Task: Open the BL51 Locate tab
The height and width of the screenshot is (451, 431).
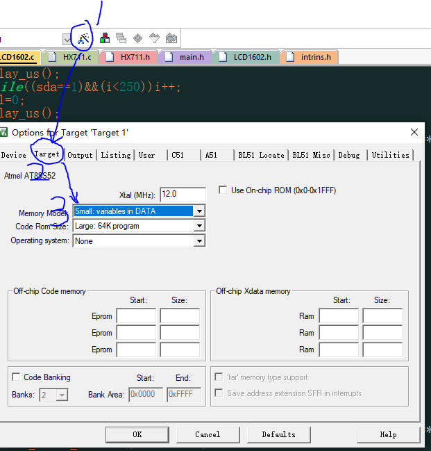Action: pos(261,155)
